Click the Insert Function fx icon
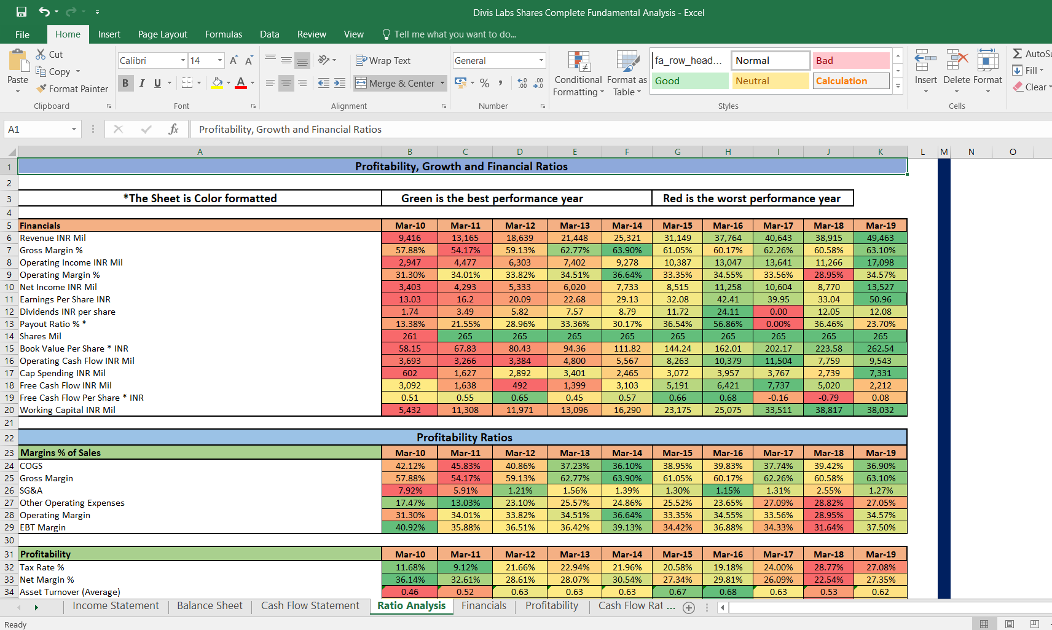1052x630 pixels. [x=173, y=129]
